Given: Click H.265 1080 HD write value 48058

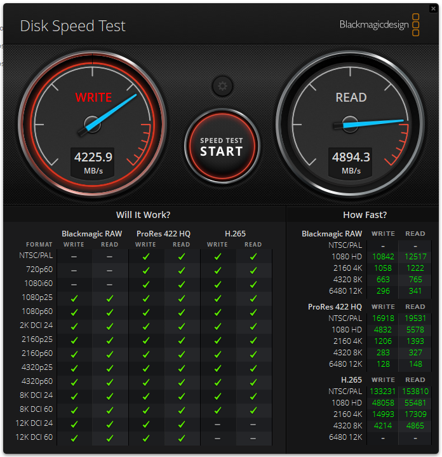Looking at the screenshot, I should pos(383,403).
